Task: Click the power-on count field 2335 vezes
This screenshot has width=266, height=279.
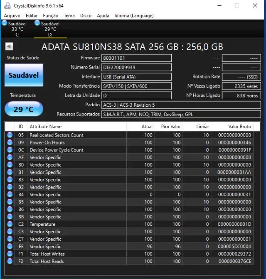Action: (241, 86)
